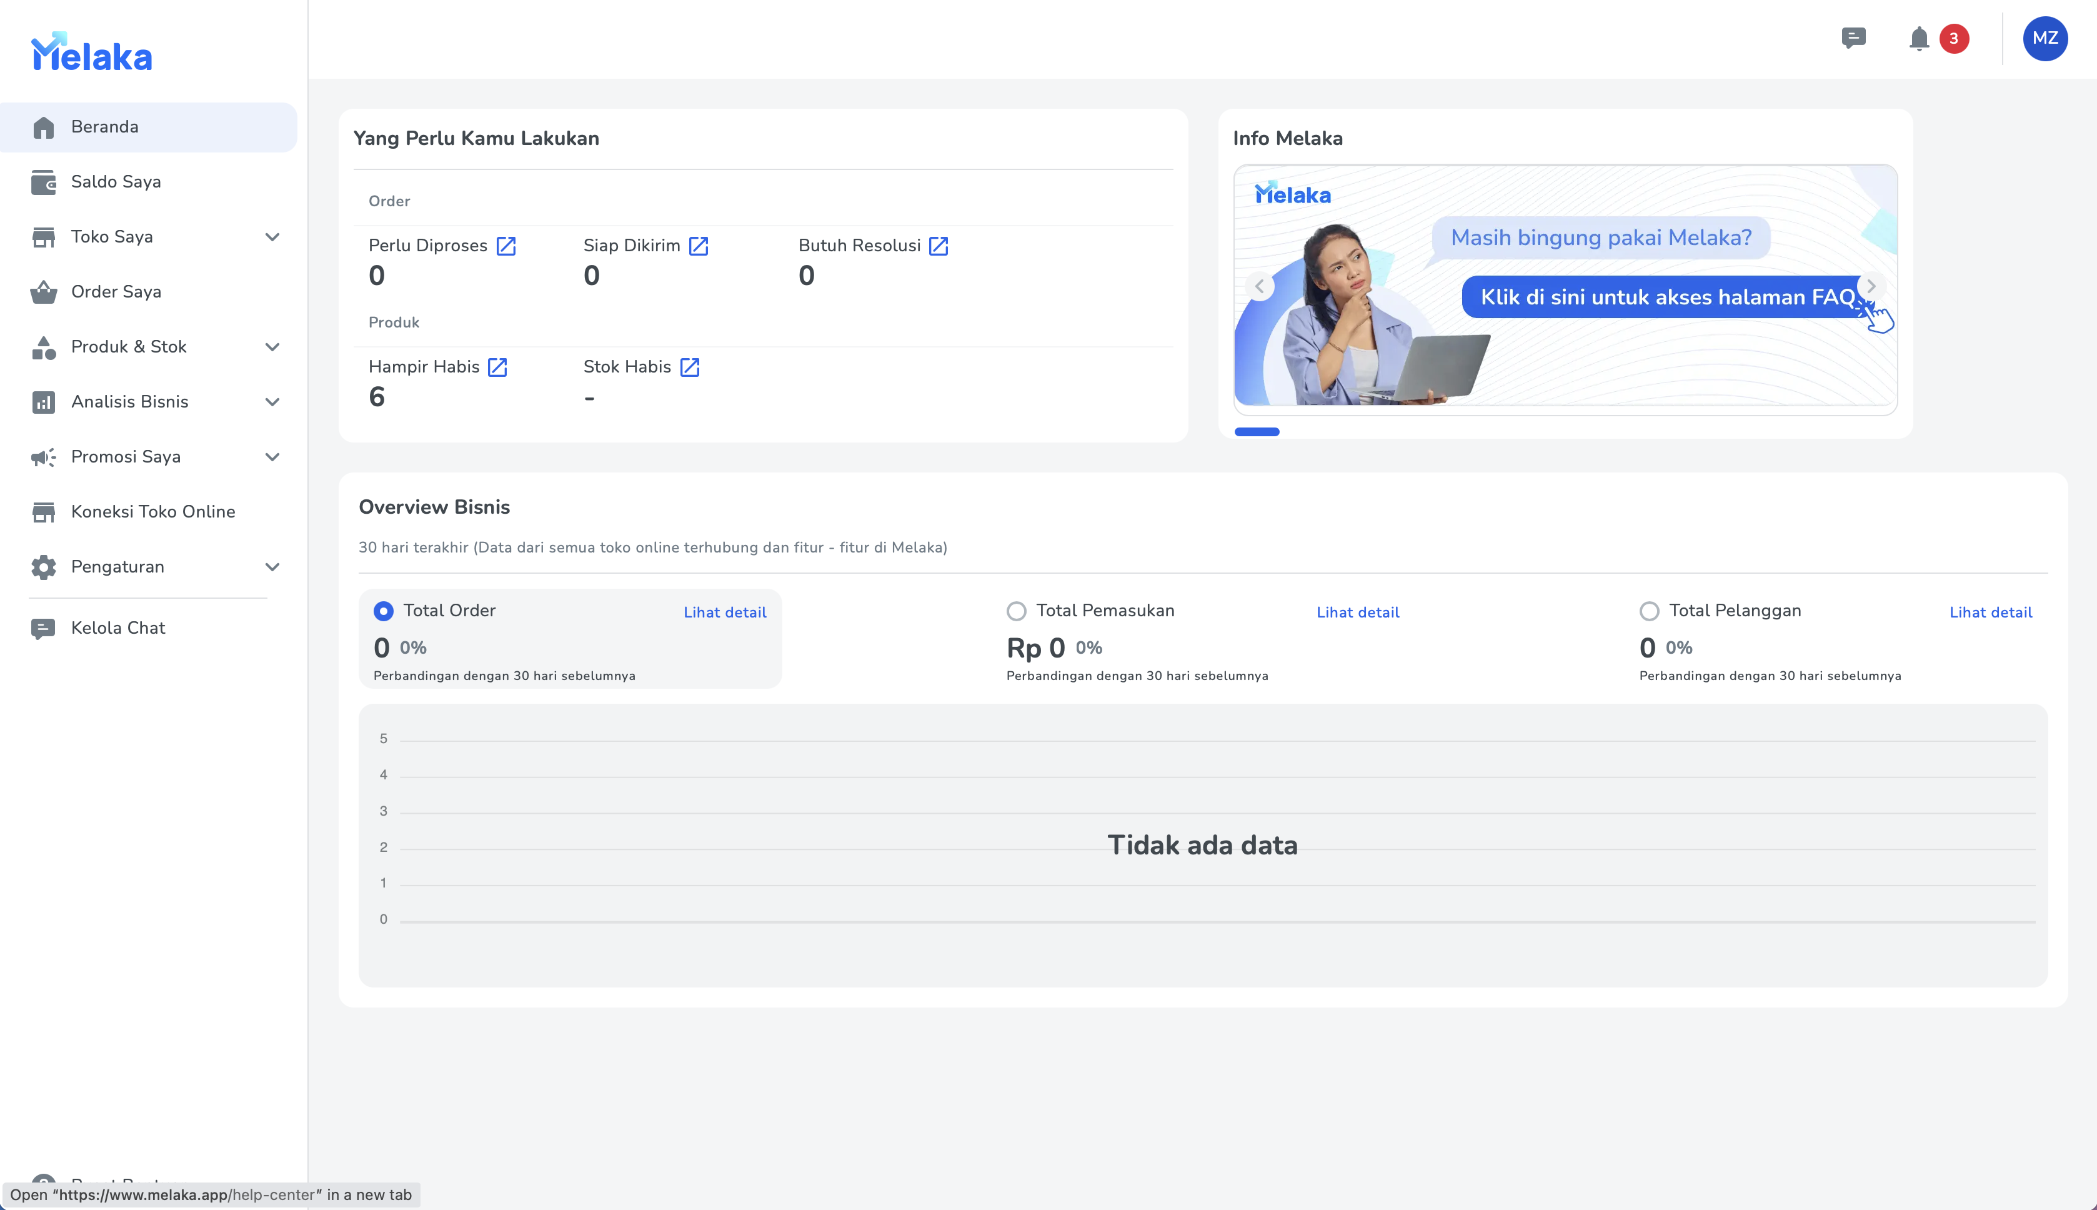The image size is (2097, 1210).
Task: Click the Perlu Diproses label
Action: pos(428,245)
